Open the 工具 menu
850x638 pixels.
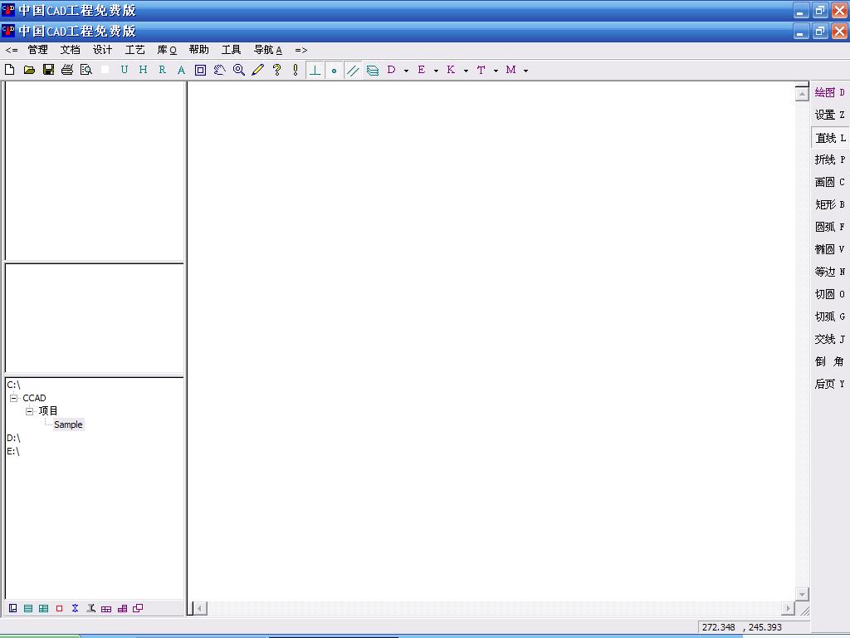point(231,50)
